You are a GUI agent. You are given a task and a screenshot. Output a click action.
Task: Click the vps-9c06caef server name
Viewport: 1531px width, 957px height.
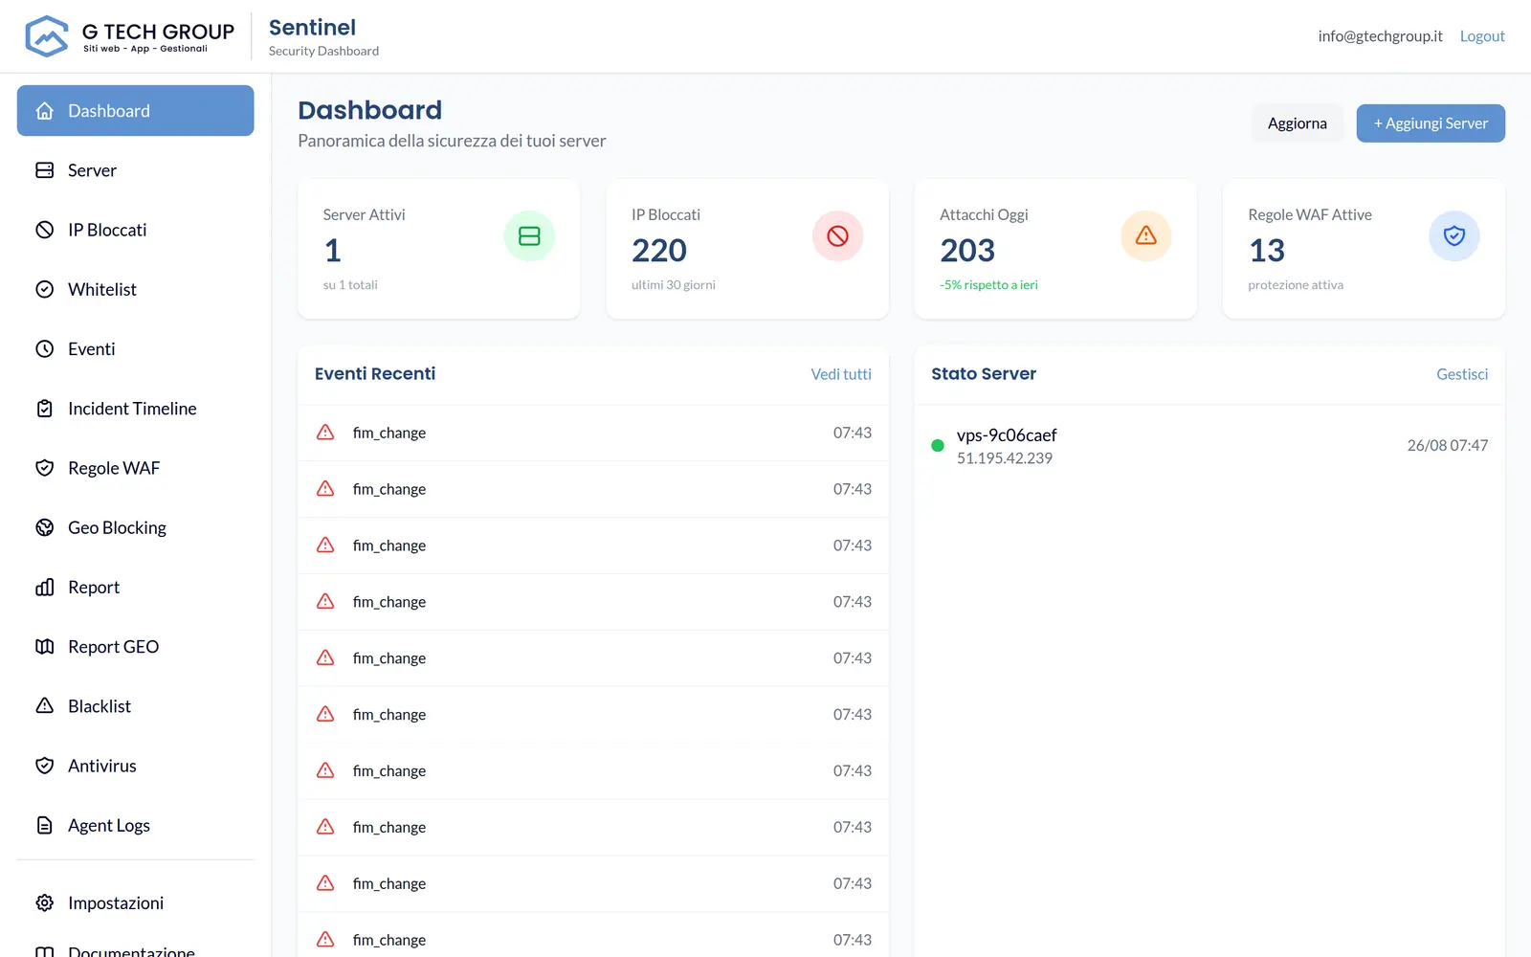[1007, 435]
